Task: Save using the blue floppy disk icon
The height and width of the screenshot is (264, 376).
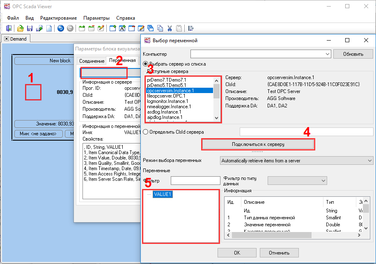Action: coord(30,28)
